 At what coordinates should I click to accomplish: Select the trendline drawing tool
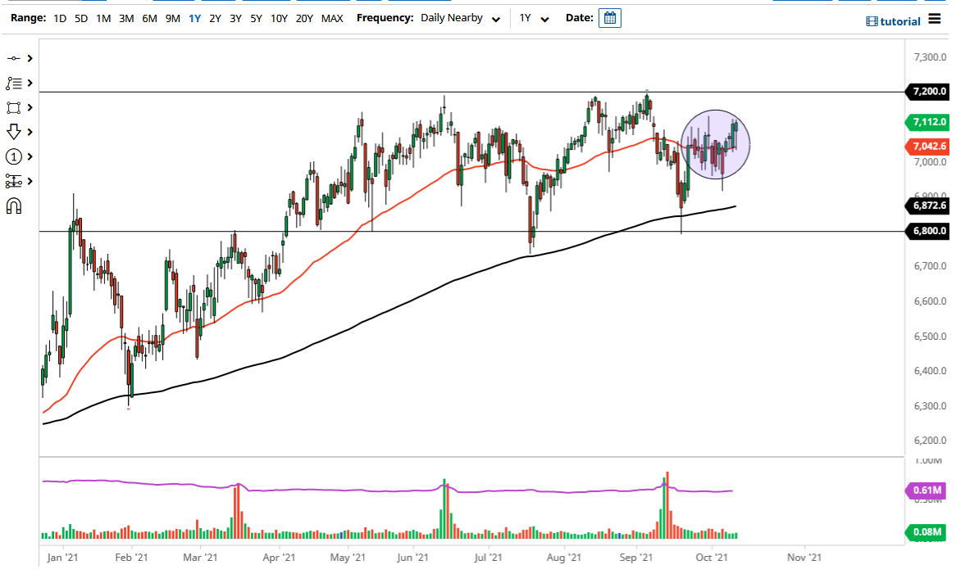tap(15, 58)
